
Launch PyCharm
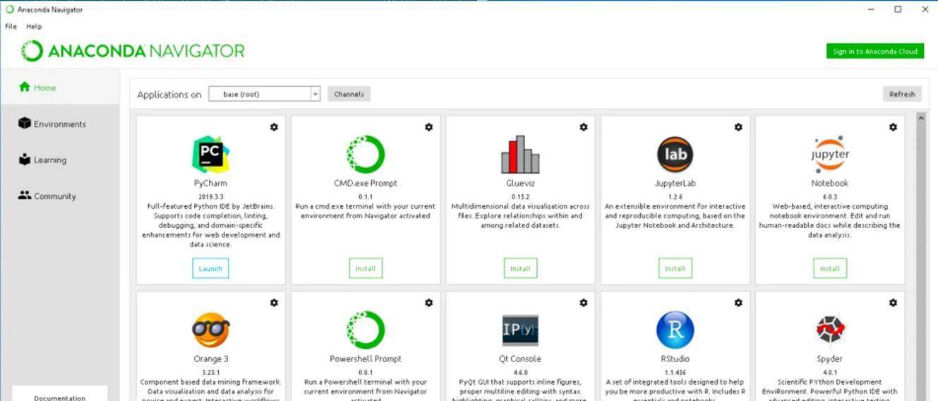(x=210, y=268)
